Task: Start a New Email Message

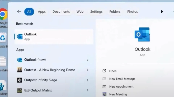Action: coord(122,79)
